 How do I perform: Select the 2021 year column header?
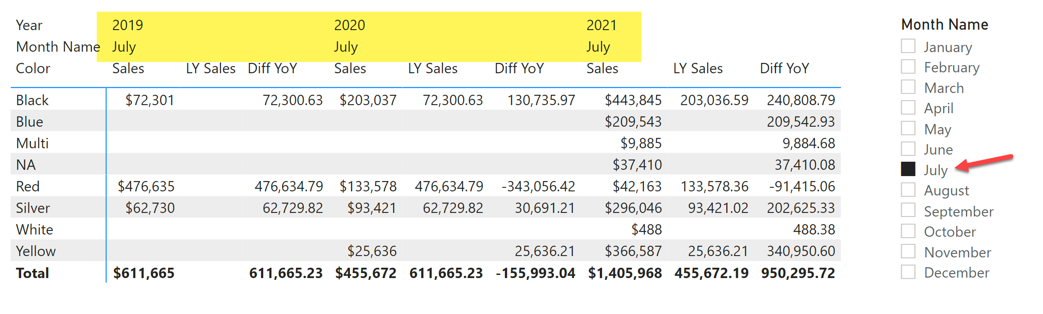602,25
